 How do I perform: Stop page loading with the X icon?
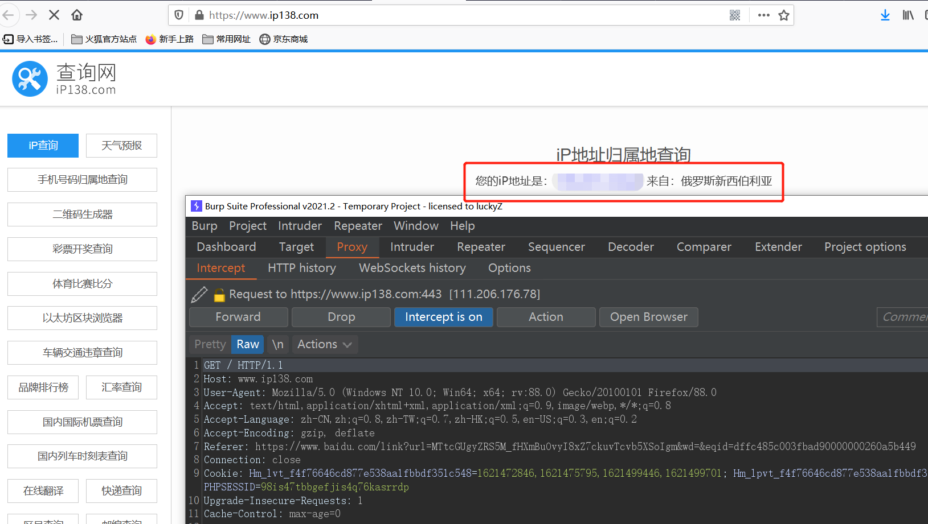(x=54, y=15)
